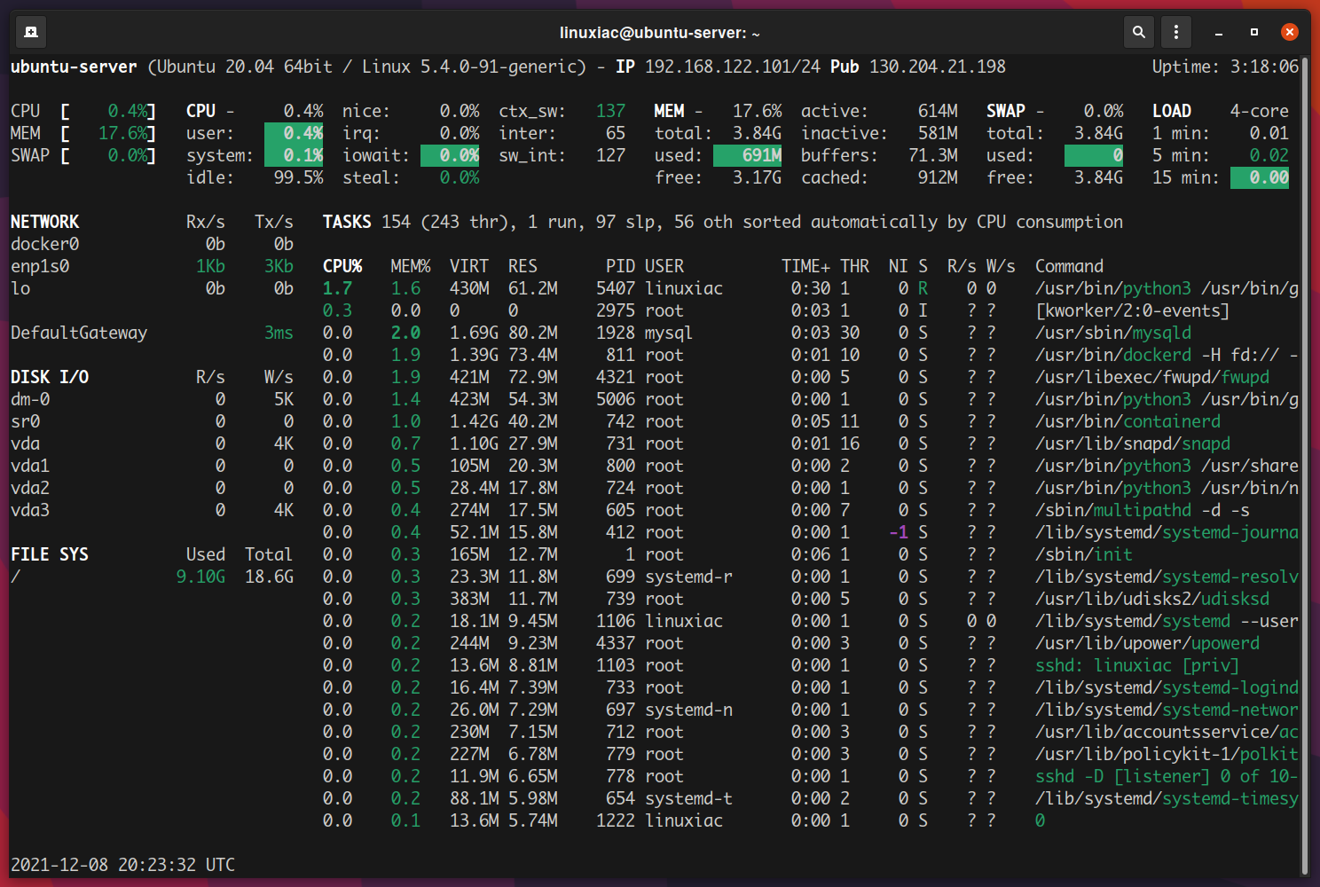Click the DefaultGateway latency value
This screenshot has width=1320, height=887.
(x=278, y=333)
